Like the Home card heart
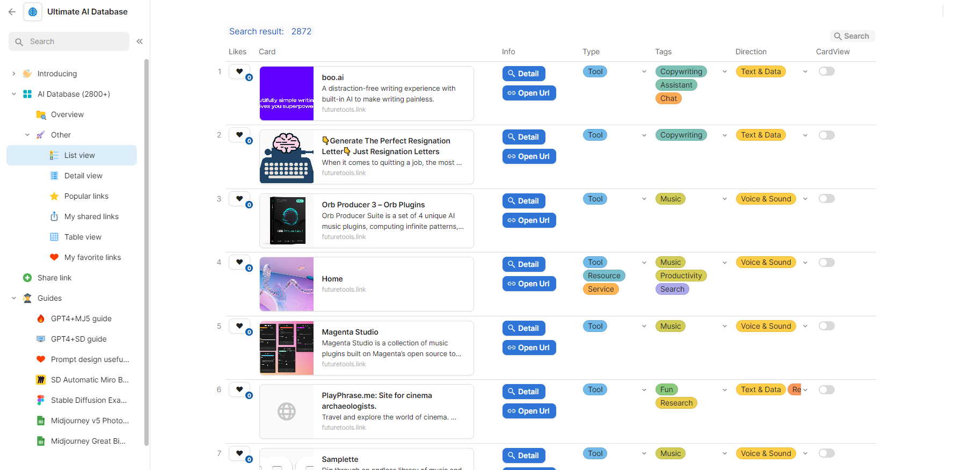 [x=239, y=262]
